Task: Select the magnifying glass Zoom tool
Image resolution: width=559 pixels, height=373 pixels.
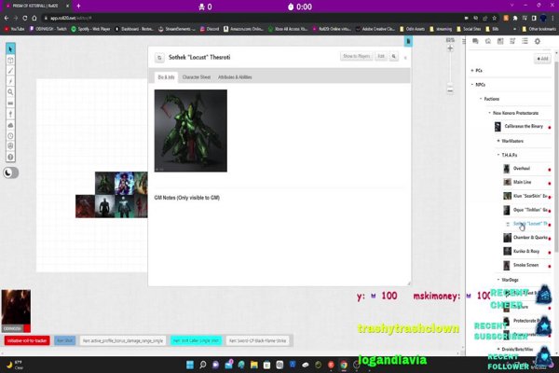Action: click(10, 92)
